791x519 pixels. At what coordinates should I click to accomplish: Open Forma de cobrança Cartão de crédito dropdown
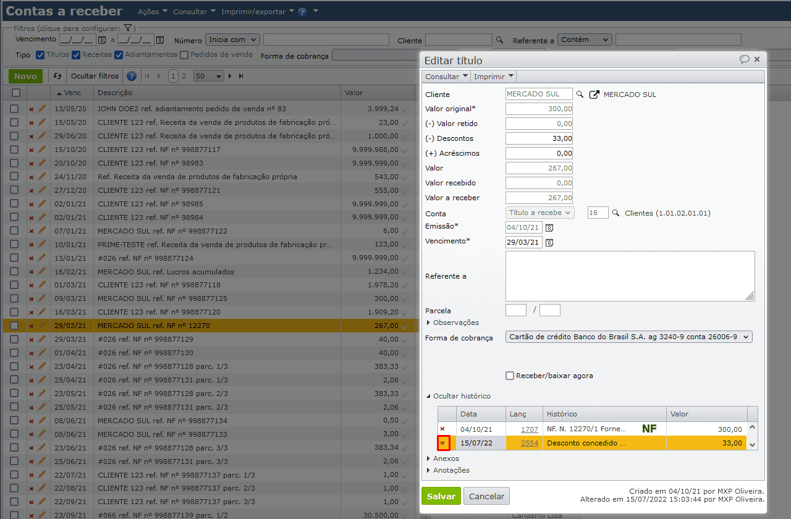tap(629, 337)
